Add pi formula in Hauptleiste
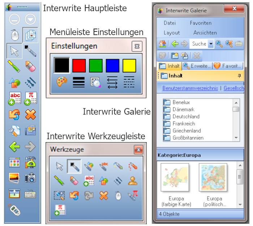Screen dimensions: 253x226 30,99
